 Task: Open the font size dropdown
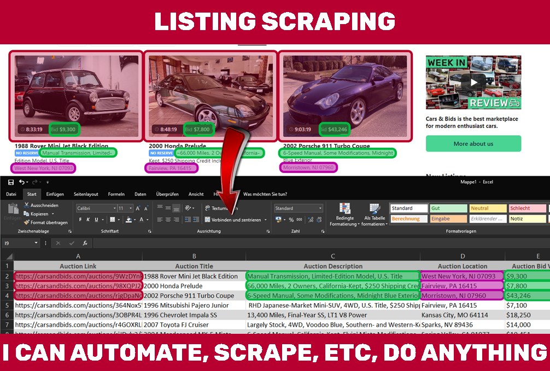pyautogui.click(x=130, y=208)
